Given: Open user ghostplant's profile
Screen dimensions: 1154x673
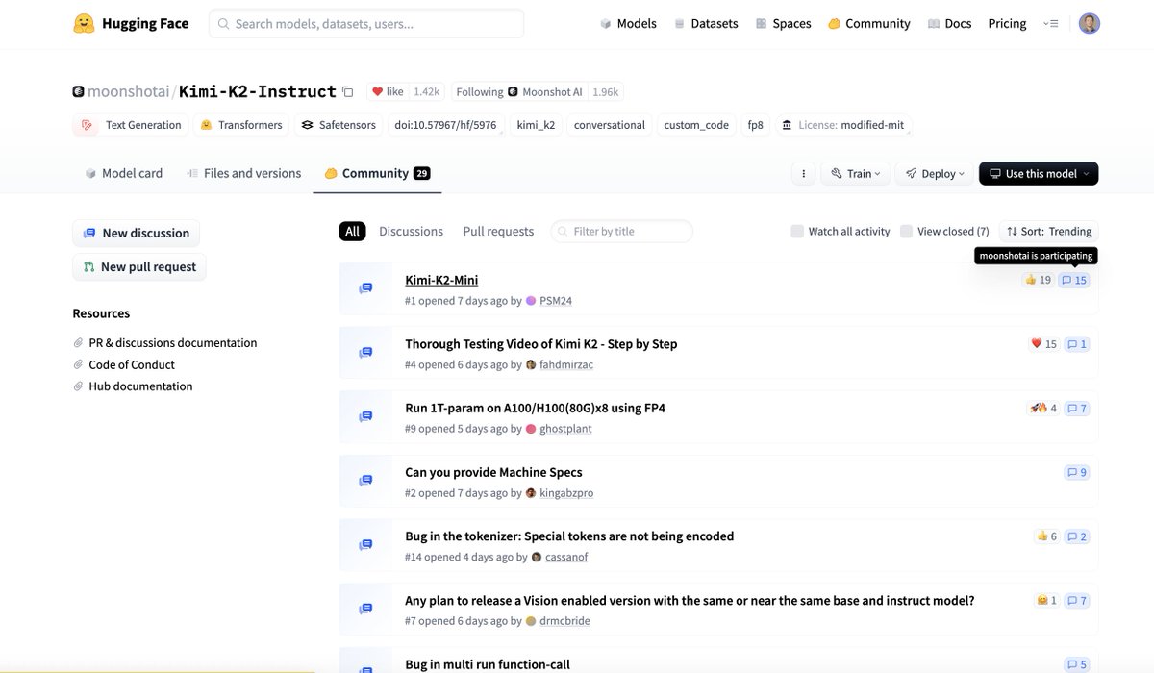Looking at the screenshot, I should pos(565,429).
